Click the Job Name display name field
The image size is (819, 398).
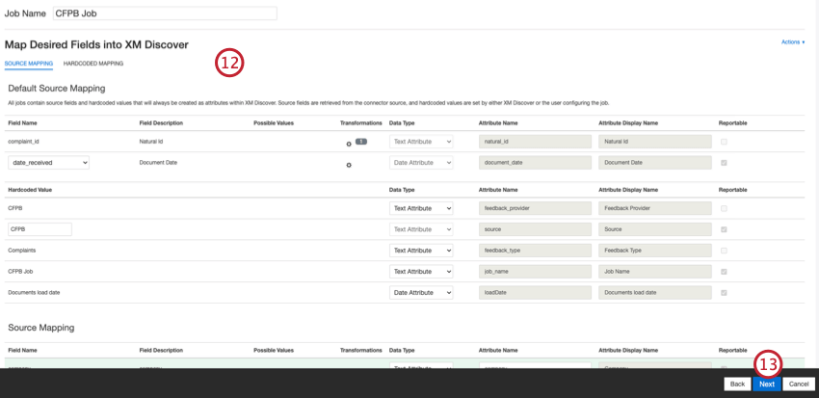tap(655, 272)
